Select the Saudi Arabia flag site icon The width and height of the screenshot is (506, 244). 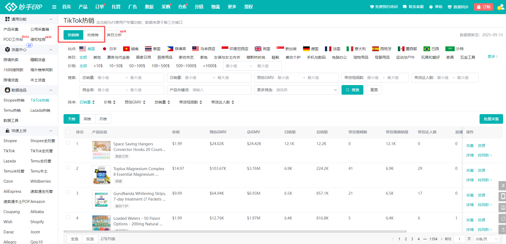pyautogui.click(x=450, y=49)
